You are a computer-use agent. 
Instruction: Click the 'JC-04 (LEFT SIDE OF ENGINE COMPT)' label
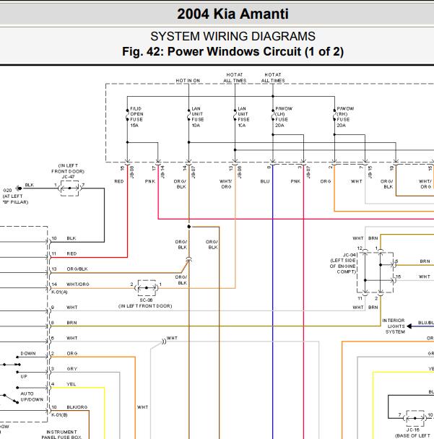point(343,264)
